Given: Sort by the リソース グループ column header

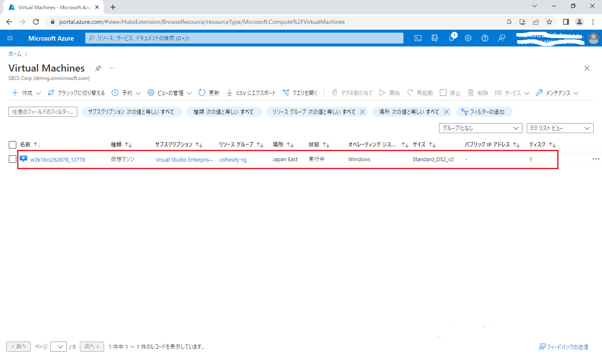Looking at the screenshot, I should click(x=241, y=144).
